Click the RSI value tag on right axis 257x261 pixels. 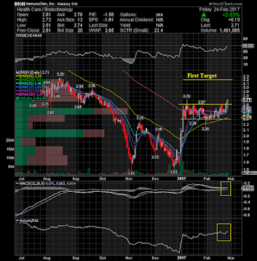click(248, 46)
